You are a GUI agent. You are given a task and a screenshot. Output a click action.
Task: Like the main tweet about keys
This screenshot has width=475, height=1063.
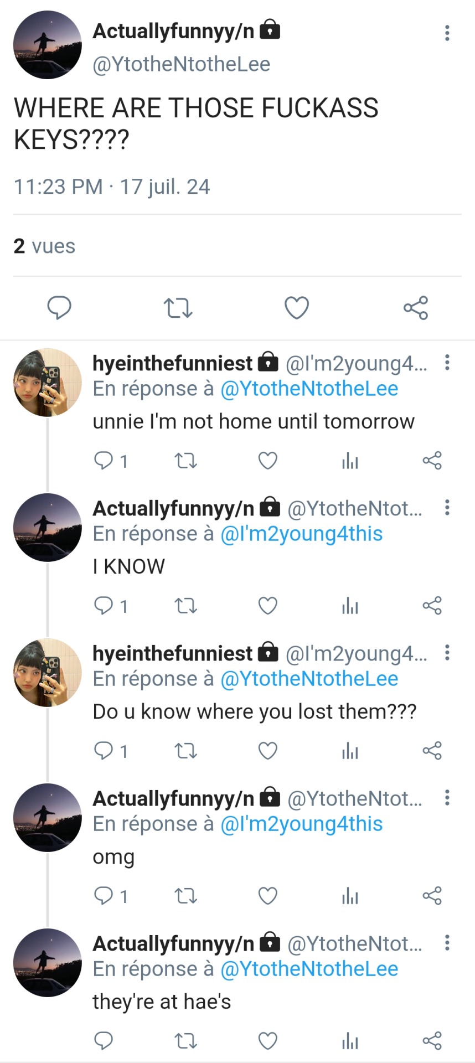click(297, 308)
